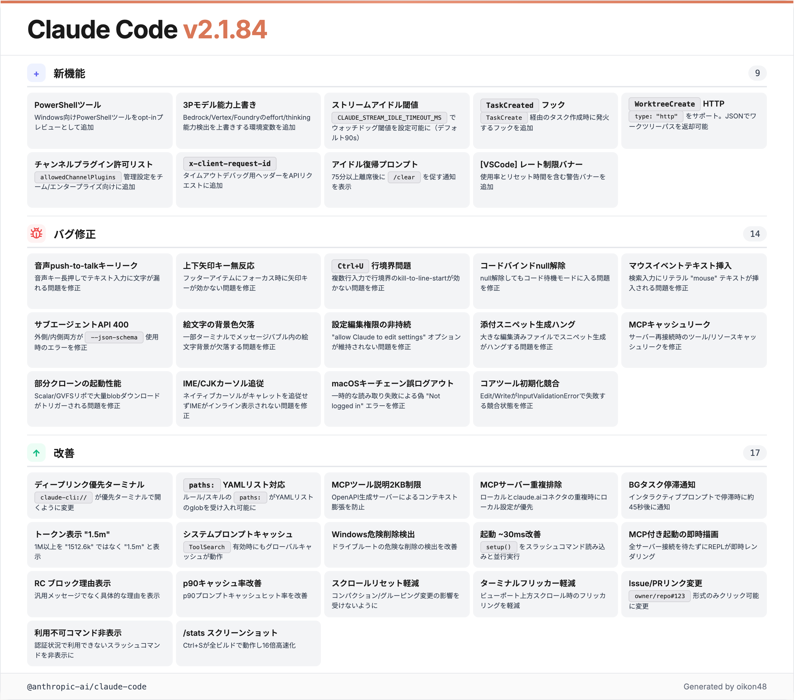The height and width of the screenshot is (700, 794).
Task: Select the バグ修正 section heading
Action: [x=74, y=234]
